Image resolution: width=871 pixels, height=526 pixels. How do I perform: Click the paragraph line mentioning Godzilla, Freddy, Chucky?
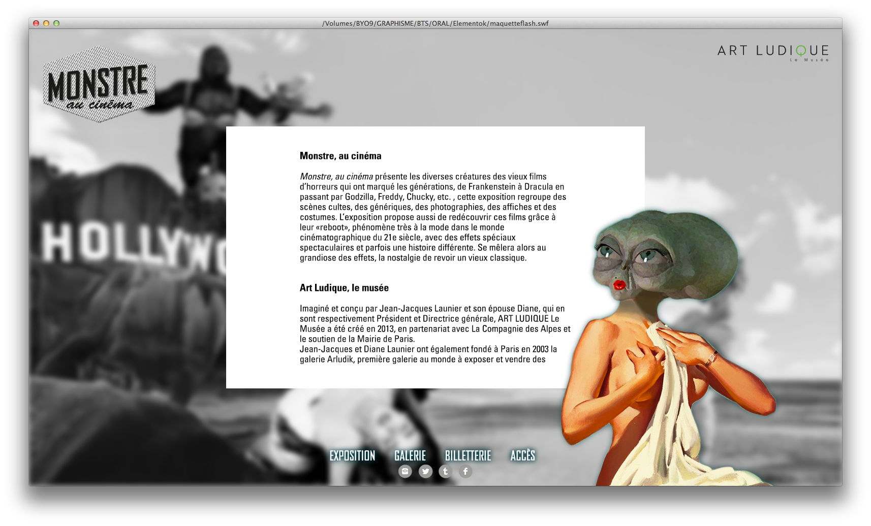433,197
